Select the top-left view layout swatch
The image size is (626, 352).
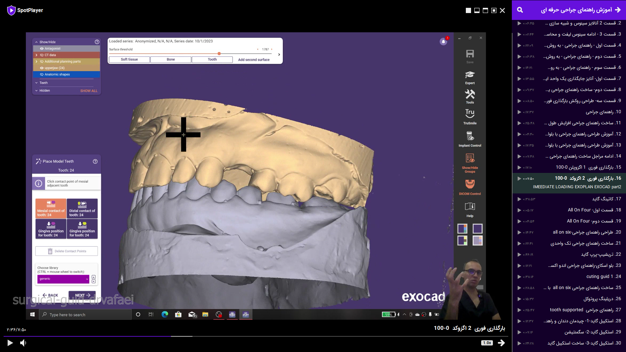462,228
